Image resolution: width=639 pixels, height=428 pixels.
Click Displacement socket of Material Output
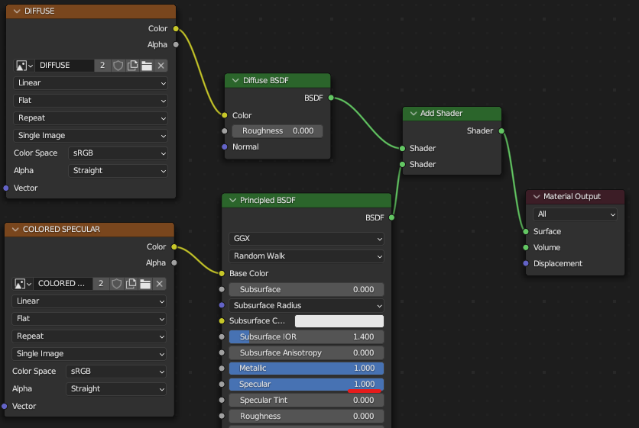tap(526, 264)
